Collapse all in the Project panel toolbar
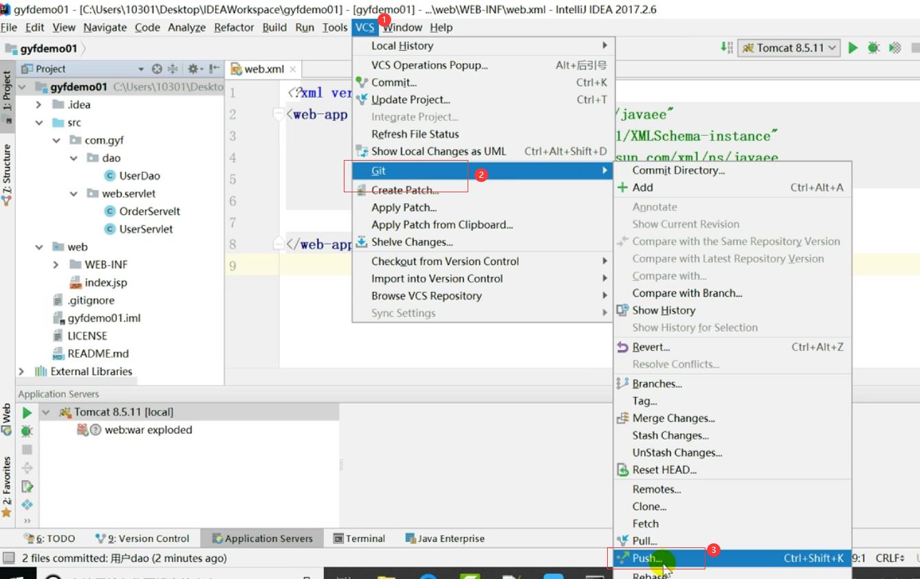The height and width of the screenshot is (579, 920). point(173,69)
